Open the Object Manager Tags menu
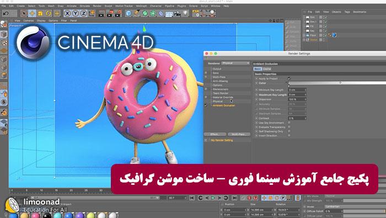The width and height of the screenshot is (386, 218). 347,12
